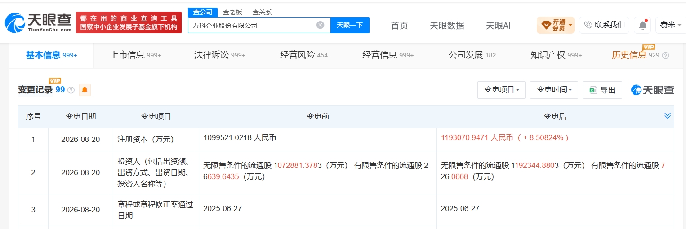Select the 上市信息 tab
686x229 pixels.
click(x=135, y=55)
